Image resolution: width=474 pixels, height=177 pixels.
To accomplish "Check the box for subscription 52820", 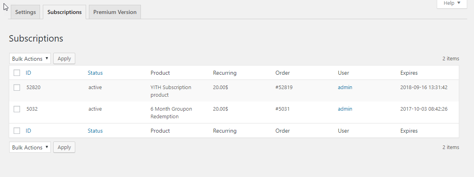I will tap(17, 88).
